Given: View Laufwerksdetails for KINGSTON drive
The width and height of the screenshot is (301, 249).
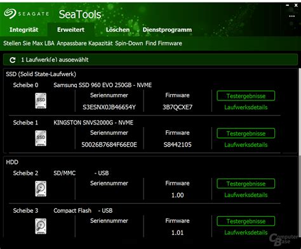Looking at the screenshot, I should coord(246,145).
